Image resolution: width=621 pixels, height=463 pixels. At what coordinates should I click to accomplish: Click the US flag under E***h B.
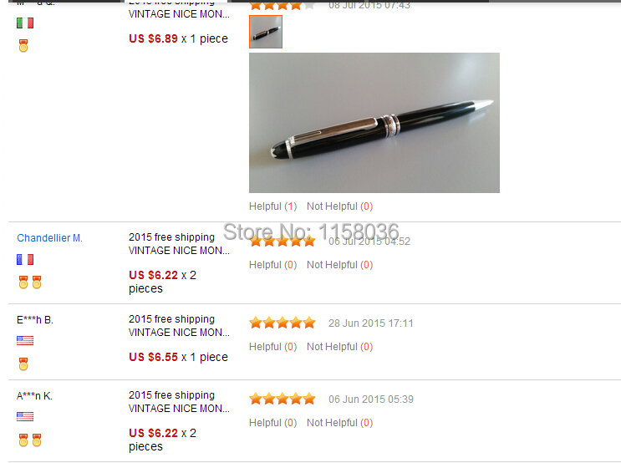tap(25, 340)
